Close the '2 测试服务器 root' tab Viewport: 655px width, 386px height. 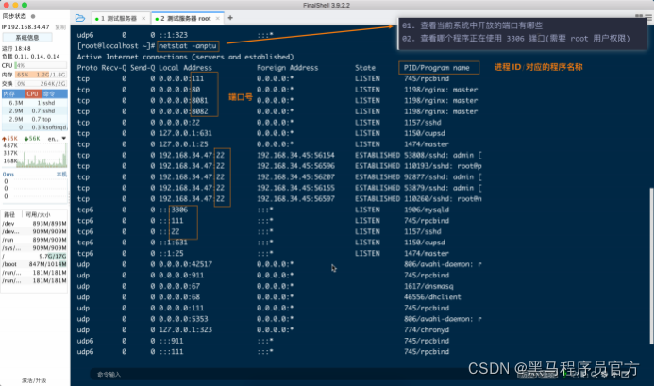[218, 18]
